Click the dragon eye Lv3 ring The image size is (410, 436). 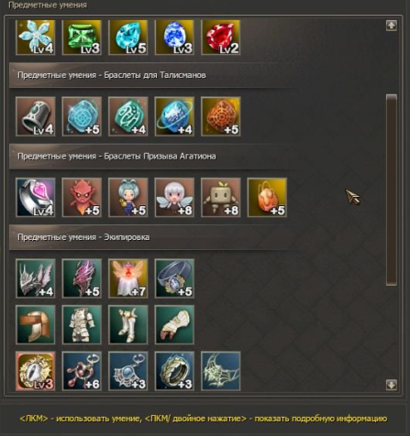coord(36,371)
